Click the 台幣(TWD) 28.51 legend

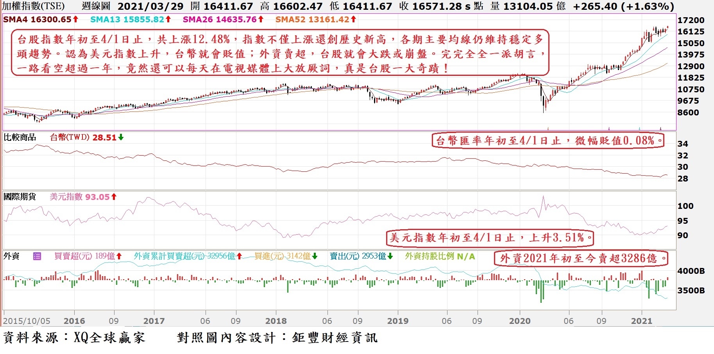(83, 137)
